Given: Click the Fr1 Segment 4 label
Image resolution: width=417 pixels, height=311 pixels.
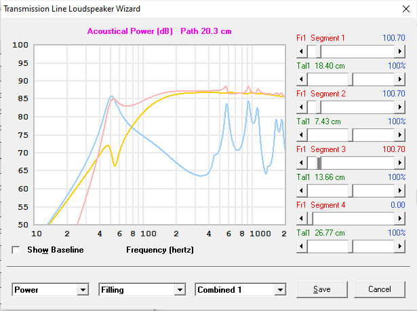Looking at the screenshot, I should point(321,205).
